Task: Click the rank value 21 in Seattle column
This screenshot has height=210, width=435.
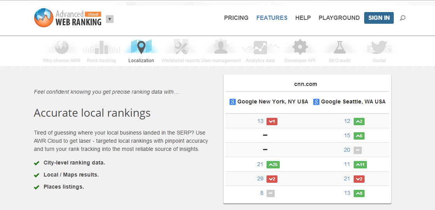Action: click(x=347, y=178)
